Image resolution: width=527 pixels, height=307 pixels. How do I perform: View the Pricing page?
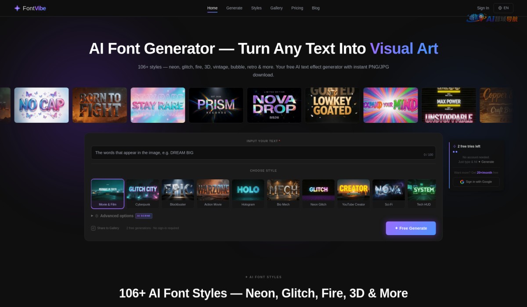297,8
